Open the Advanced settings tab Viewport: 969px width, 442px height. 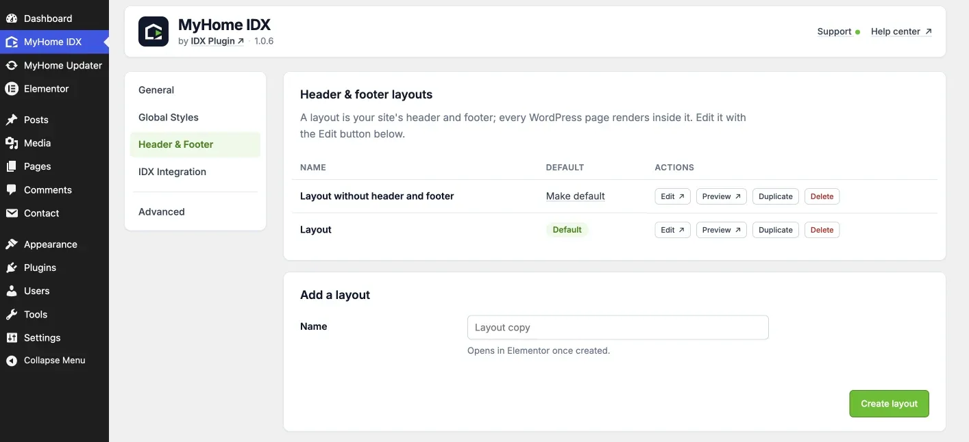coord(195,211)
